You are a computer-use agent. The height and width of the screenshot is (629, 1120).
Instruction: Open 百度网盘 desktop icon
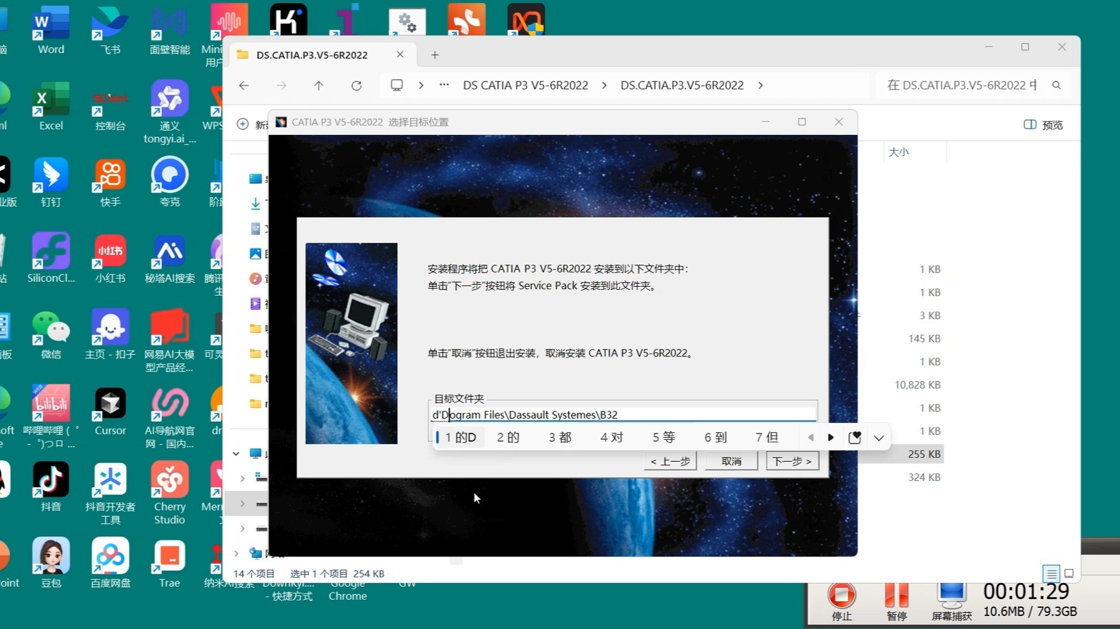coord(110,563)
